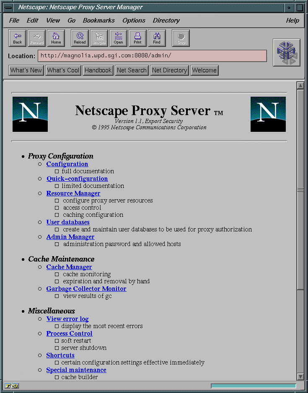Click the What's New button
This screenshot has height=393, width=308.
click(26, 70)
